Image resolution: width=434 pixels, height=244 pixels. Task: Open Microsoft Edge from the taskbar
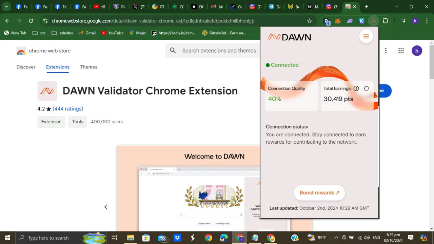click(x=224, y=238)
